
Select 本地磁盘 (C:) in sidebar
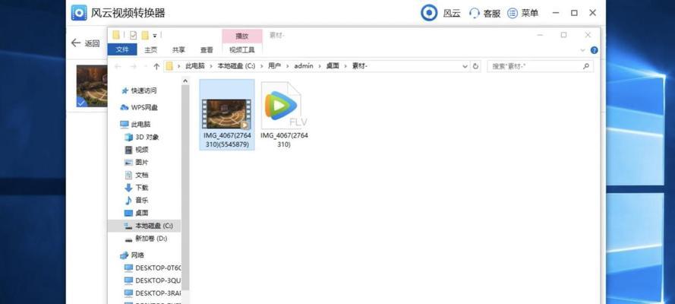pos(144,226)
